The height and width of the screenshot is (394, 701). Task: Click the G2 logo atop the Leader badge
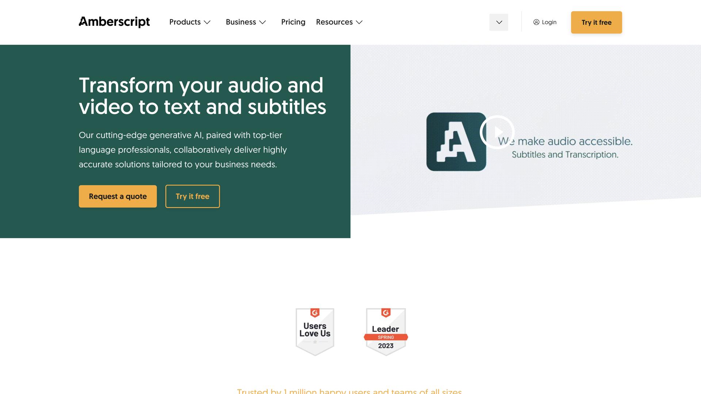click(x=386, y=313)
